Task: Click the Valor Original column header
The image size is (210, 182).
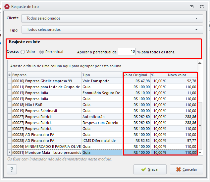Action: pyautogui.click(x=137, y=75)
